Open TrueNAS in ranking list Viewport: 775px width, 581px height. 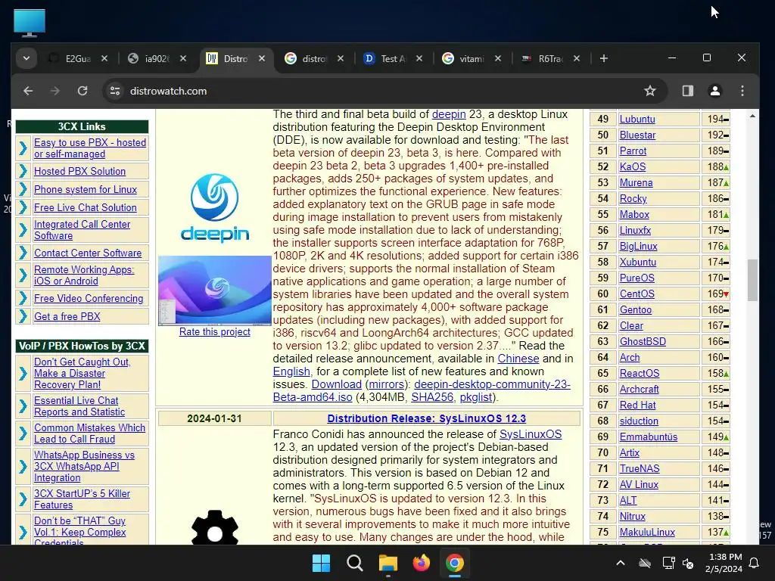pos(639,468)
